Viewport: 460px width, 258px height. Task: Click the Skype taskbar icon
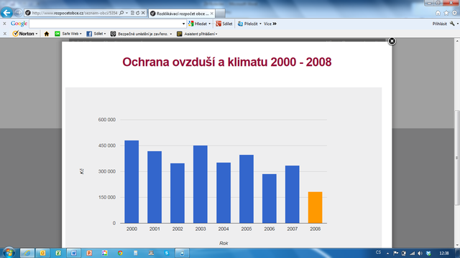point(167,253)
